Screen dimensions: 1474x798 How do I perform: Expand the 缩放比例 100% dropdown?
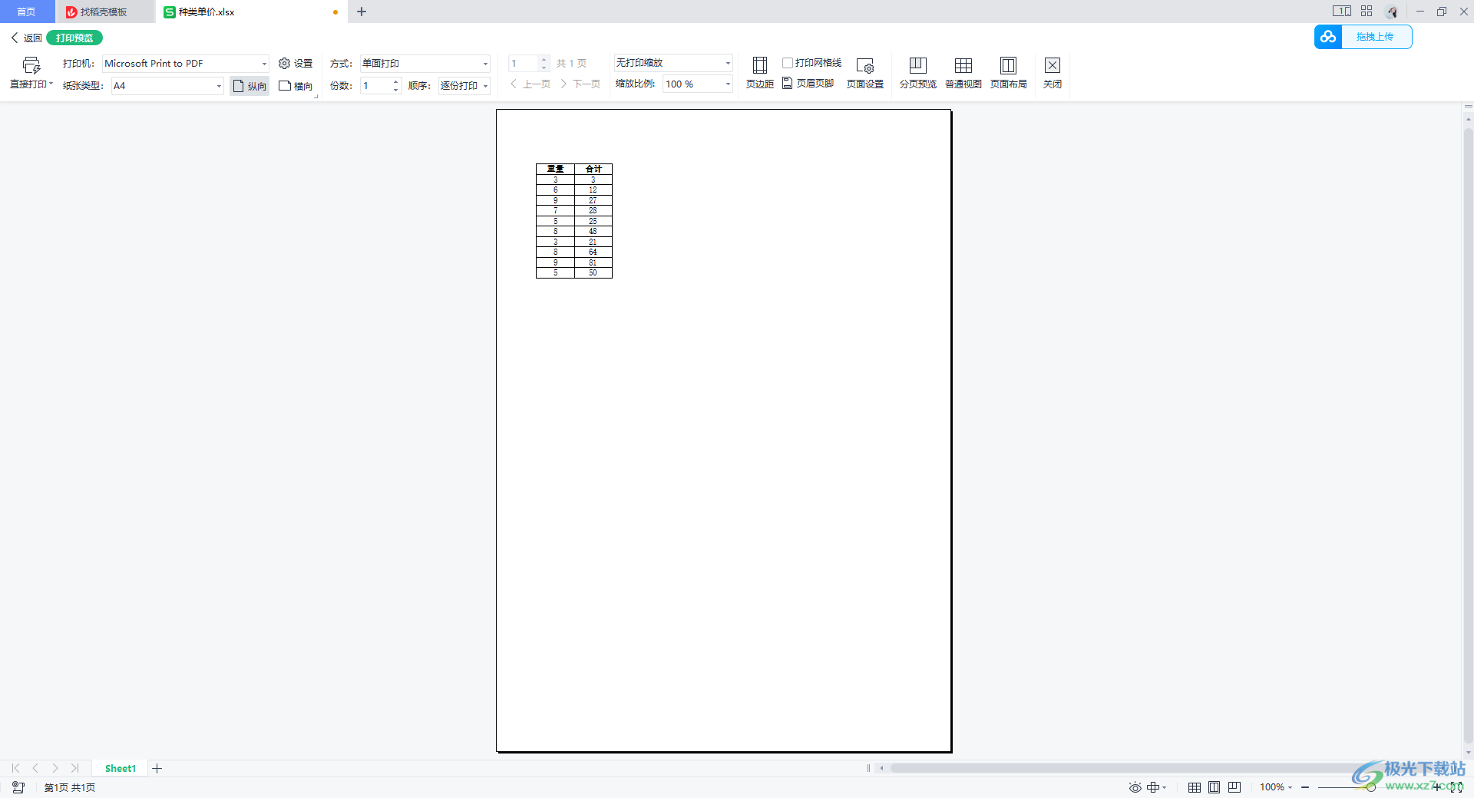(x=728, y=84)
